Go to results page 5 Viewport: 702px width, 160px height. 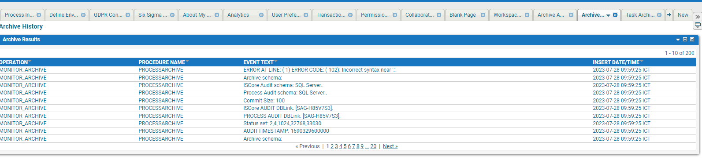[345, 146]
